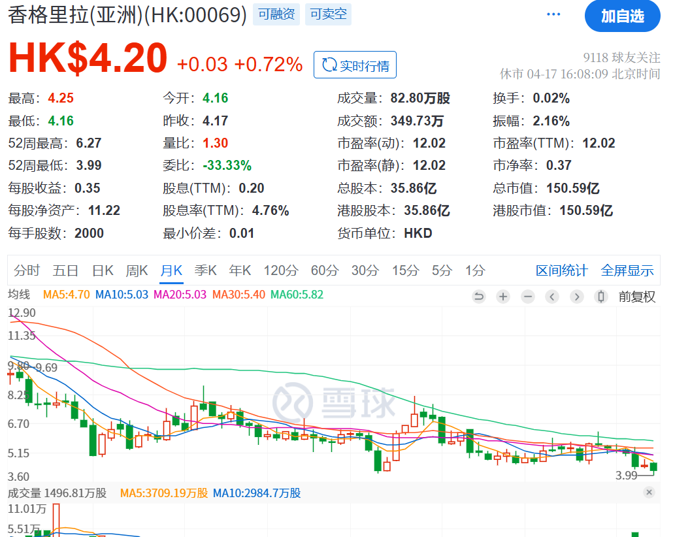Click the MA5:4.70 indicator label
The height and width of the screenshot is (537, 673).
[x=67, y=295]
